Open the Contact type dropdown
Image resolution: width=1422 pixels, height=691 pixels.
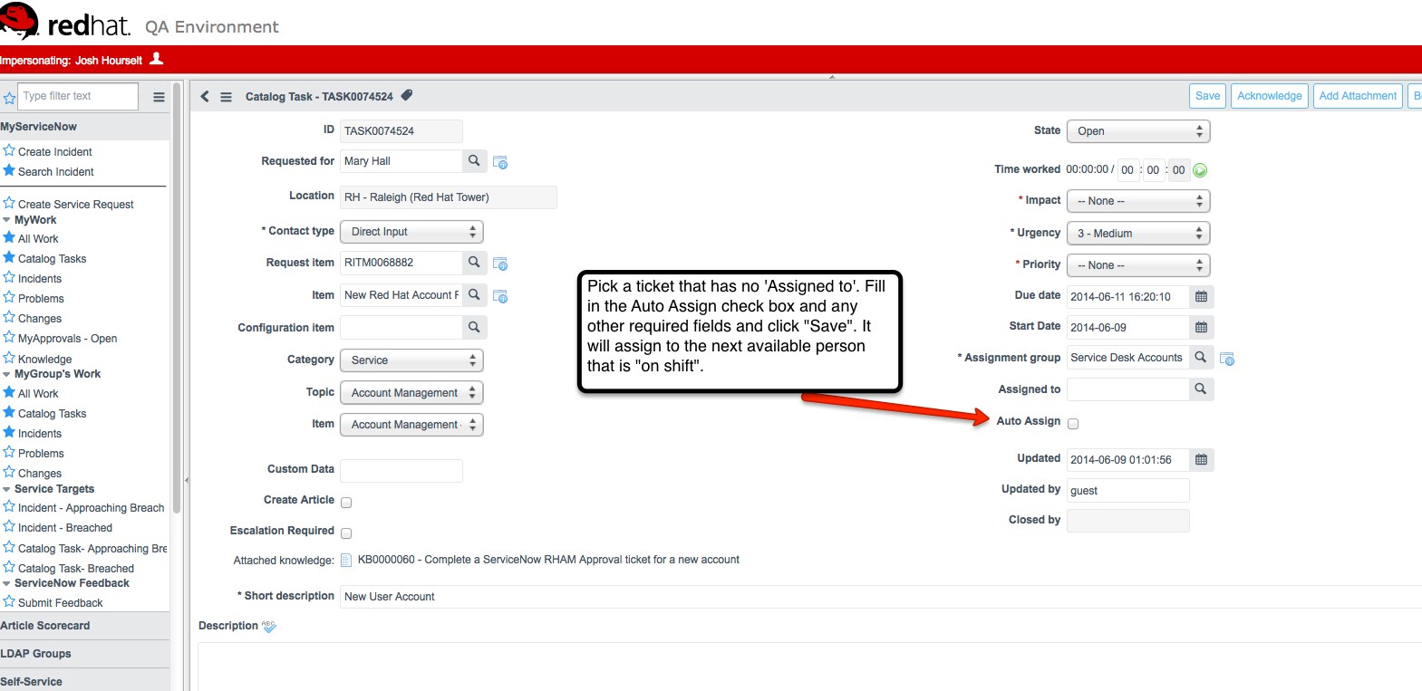(x=411, y=232)
